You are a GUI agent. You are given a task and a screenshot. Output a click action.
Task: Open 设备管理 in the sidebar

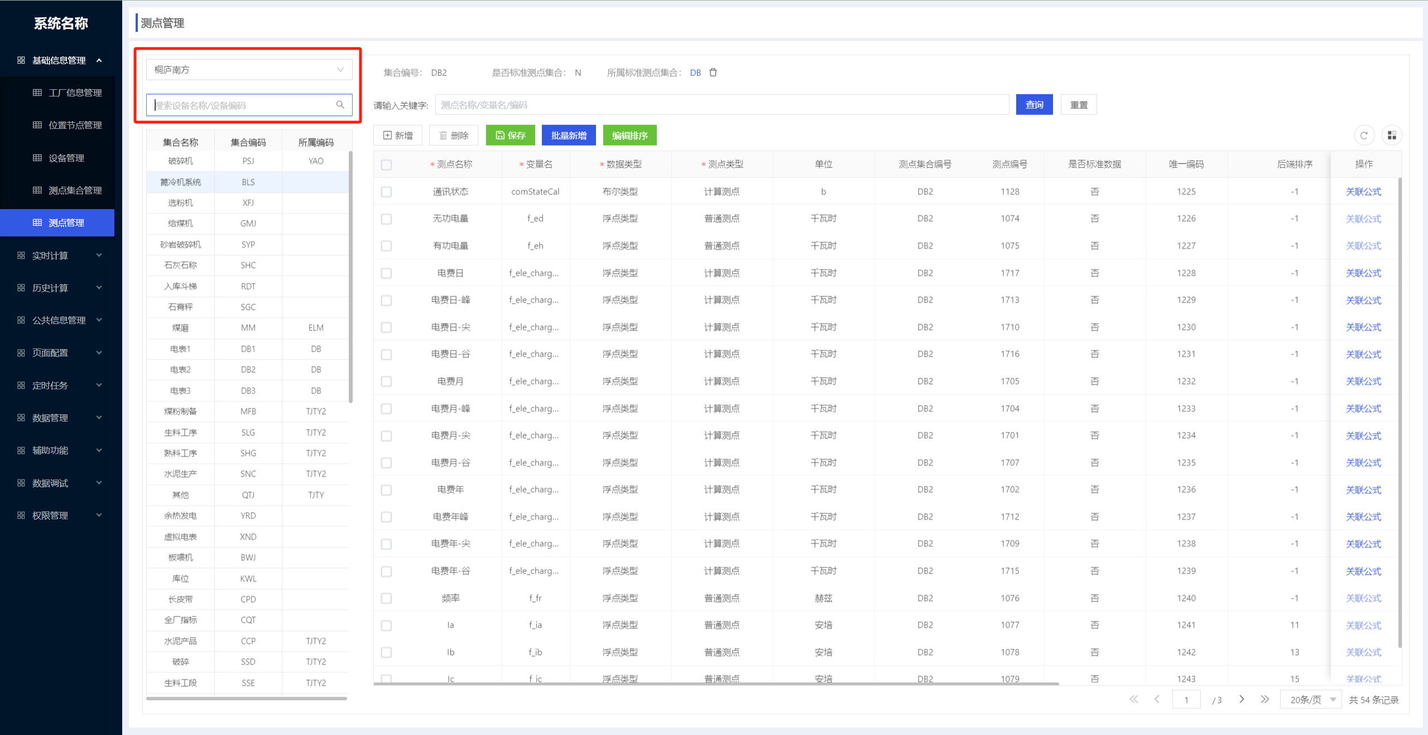pyautogui.click(x=57, y=158)
